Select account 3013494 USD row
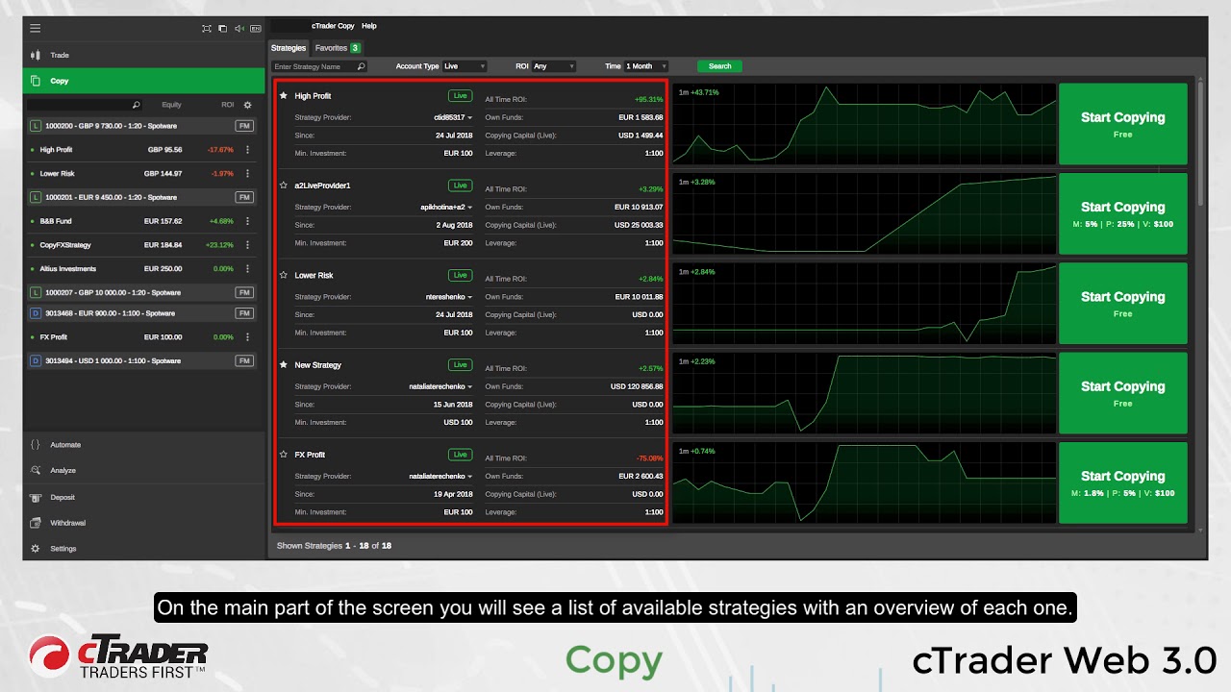The height and width of the screenshot is (692, 1231). [x=142, y=361]
